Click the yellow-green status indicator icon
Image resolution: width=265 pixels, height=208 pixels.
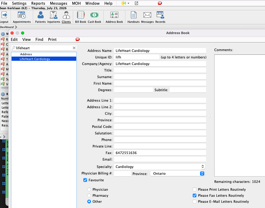pyautogui.click(x=124, y=3)
